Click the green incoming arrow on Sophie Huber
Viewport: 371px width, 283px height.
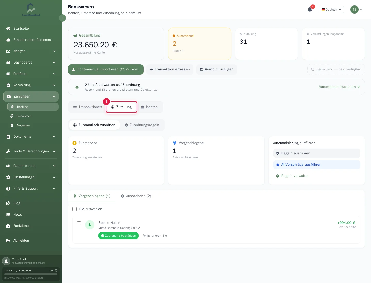pyautogui.click(x=90, y=225)
